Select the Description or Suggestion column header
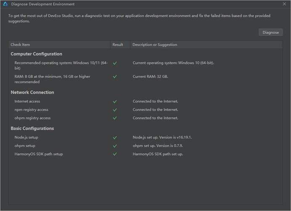The width and height of the screenshot is (291, 211). tap(206, 45)
